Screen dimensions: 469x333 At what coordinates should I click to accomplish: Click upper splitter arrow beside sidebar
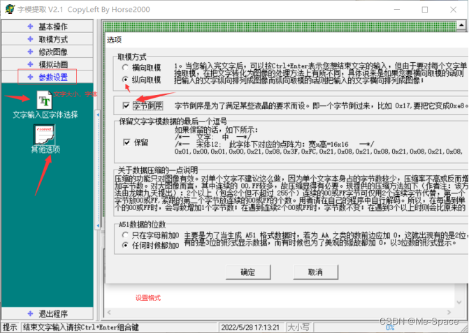click(x=98, y=114)
